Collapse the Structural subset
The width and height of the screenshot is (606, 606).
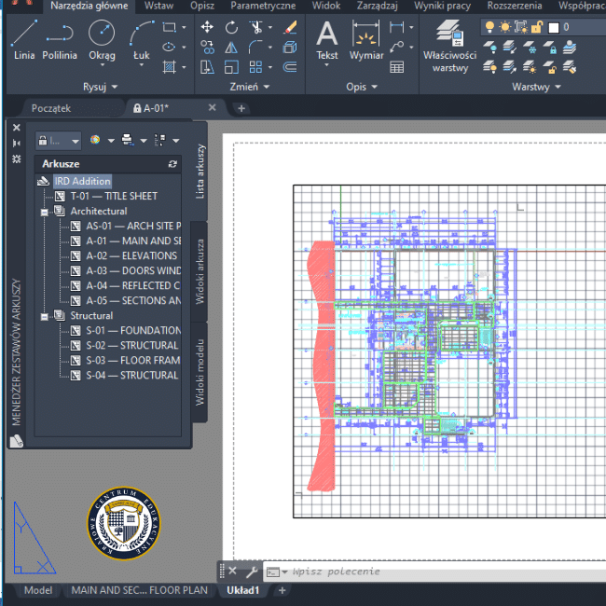(x=45, y=317)
